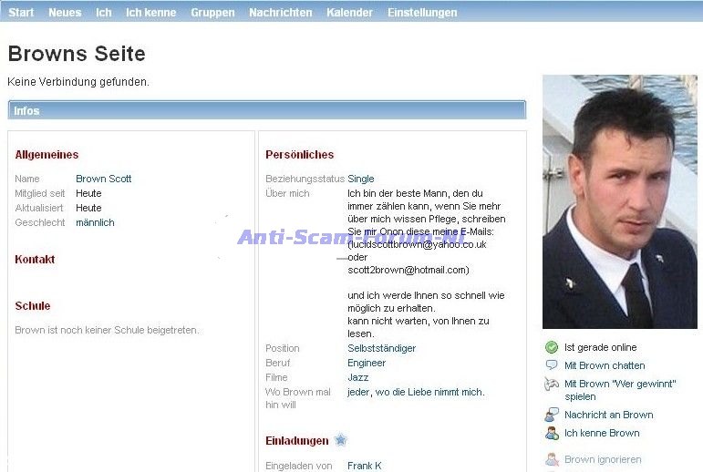Click the Single relationship status link
Screen dimensions: 703x472
click(x=360, y=179)
